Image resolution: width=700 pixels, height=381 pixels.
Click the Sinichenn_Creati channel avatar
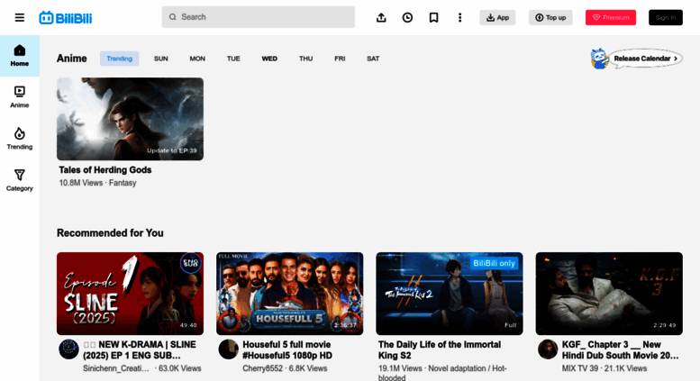[68, 349]
